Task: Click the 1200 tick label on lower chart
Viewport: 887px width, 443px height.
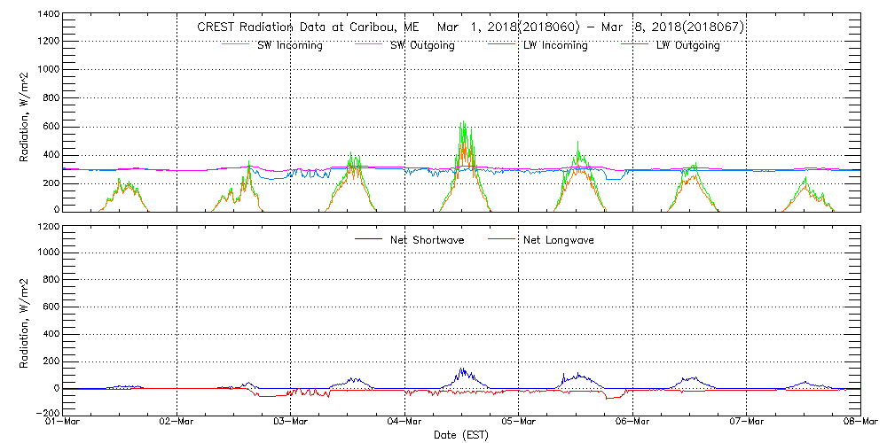Action: (x=46, y=227)
